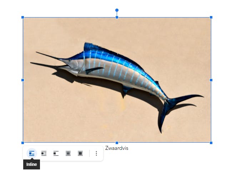Screen dimensions: 242x183
Task: Select the In front of text icon
Action: 80,153
